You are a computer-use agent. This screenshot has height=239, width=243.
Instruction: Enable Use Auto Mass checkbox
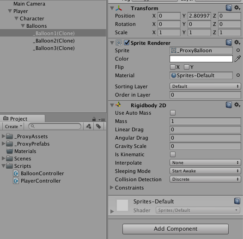[x=173, y=113]
